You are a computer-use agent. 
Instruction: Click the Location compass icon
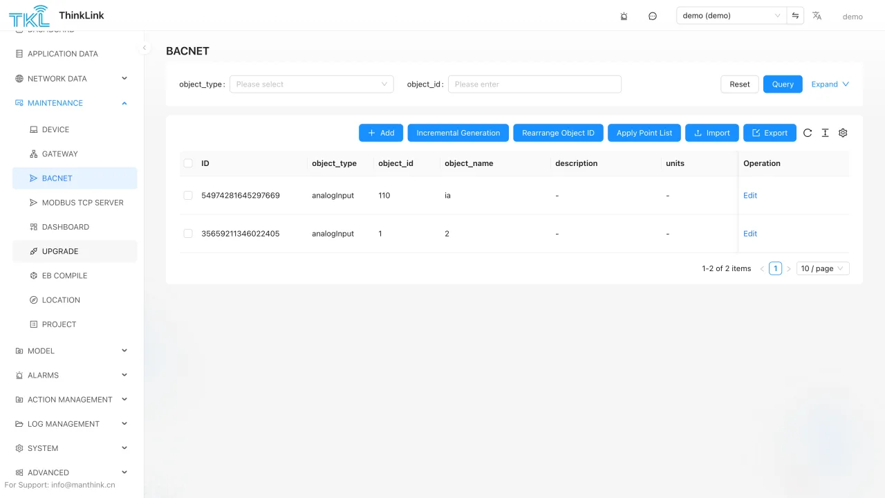34,300
